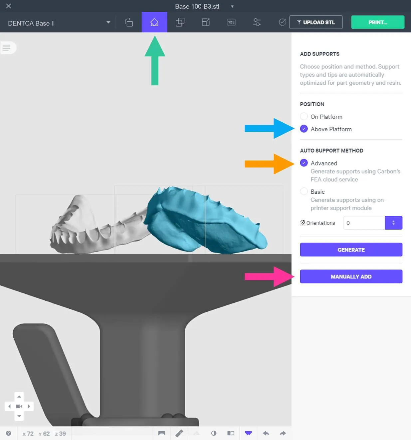This screenshot has height=440, width=411.
Task: Rotate camera view right
Action: [29, 406]
